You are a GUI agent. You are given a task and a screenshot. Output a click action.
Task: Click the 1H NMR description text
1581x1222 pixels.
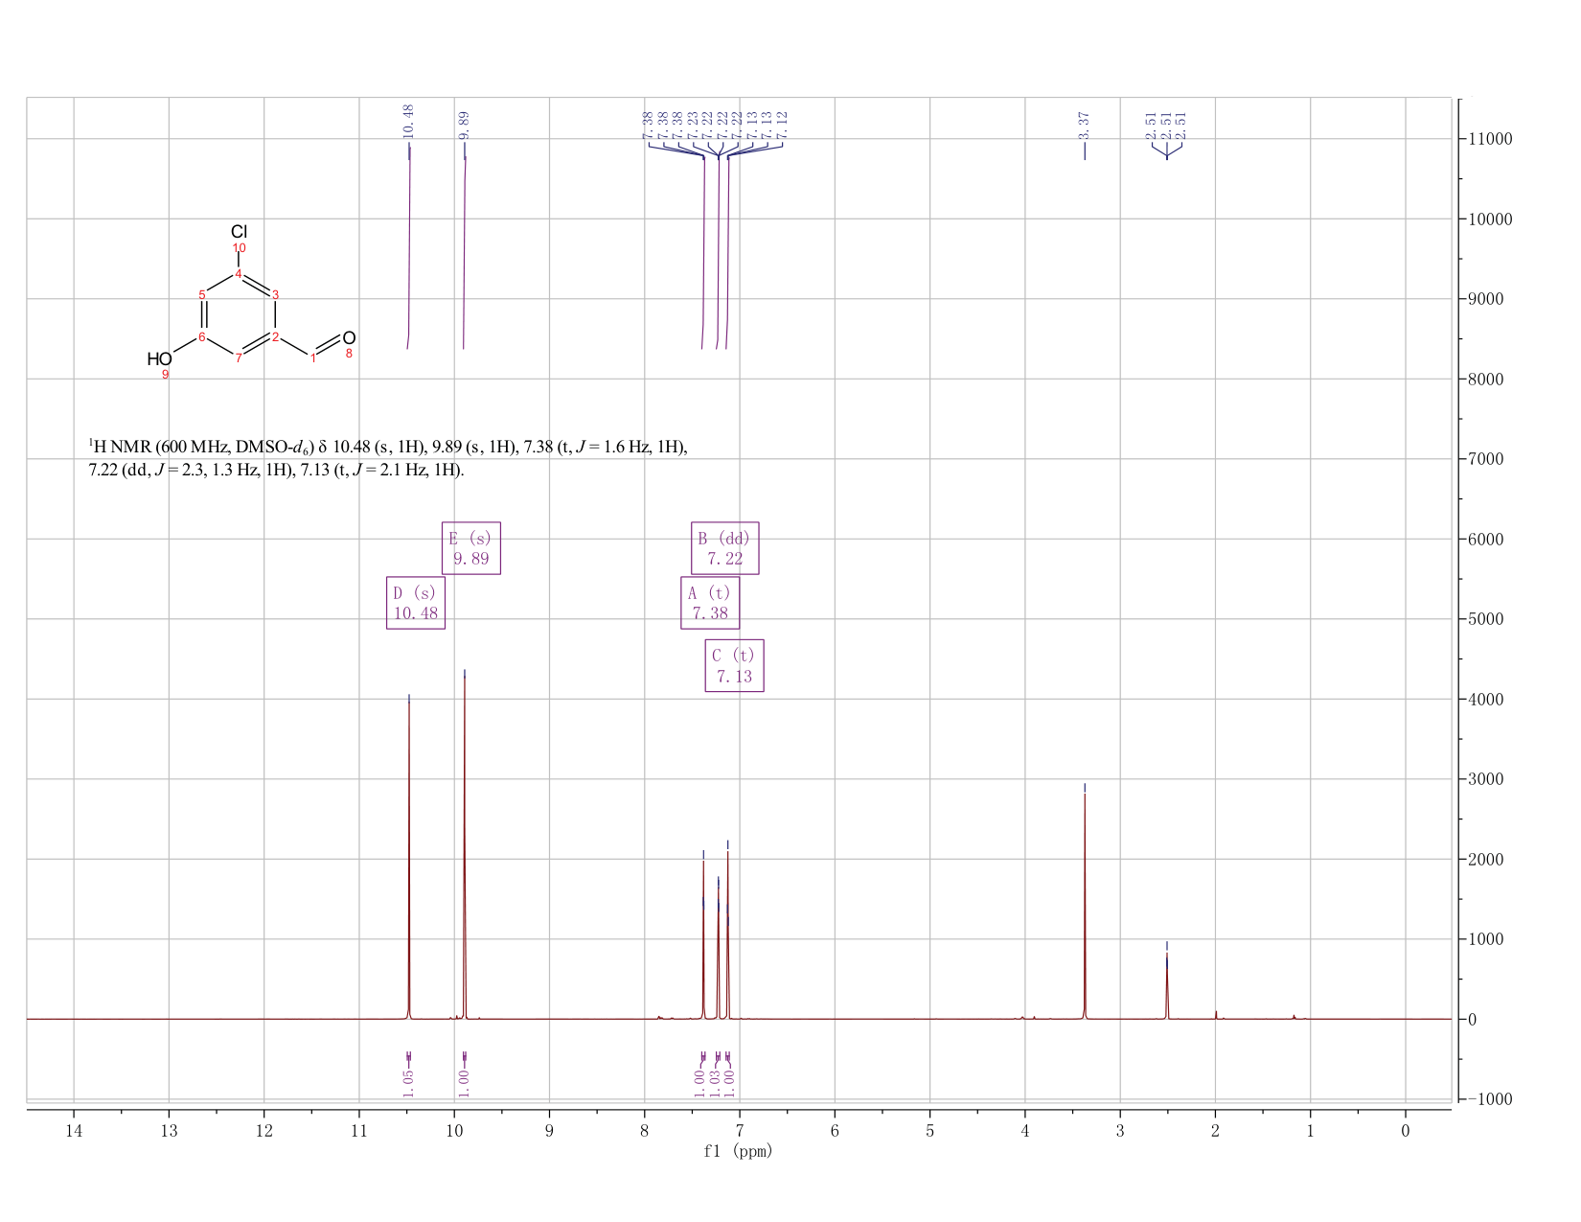pyautogui.click(x=388, y=458)
